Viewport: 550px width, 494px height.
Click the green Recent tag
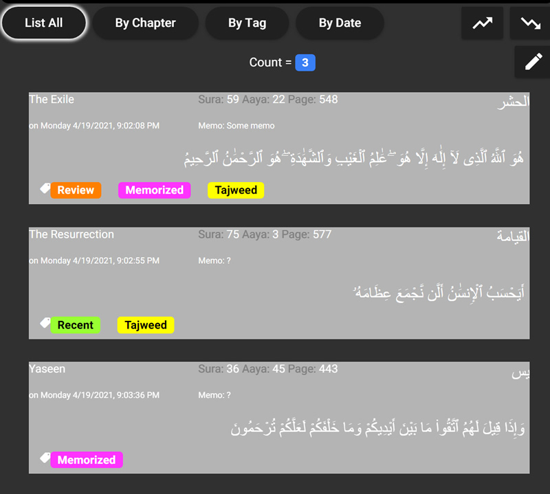tap(76, 325)
